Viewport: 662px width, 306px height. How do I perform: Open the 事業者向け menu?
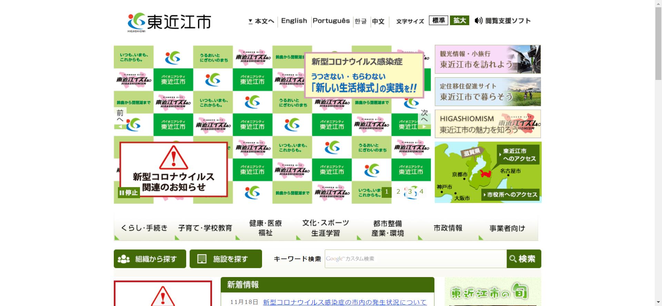click(508, 228)
